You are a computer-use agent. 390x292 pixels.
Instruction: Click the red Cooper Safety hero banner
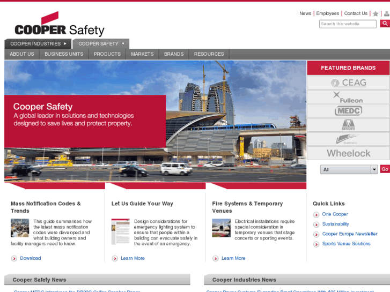[85, 121]
